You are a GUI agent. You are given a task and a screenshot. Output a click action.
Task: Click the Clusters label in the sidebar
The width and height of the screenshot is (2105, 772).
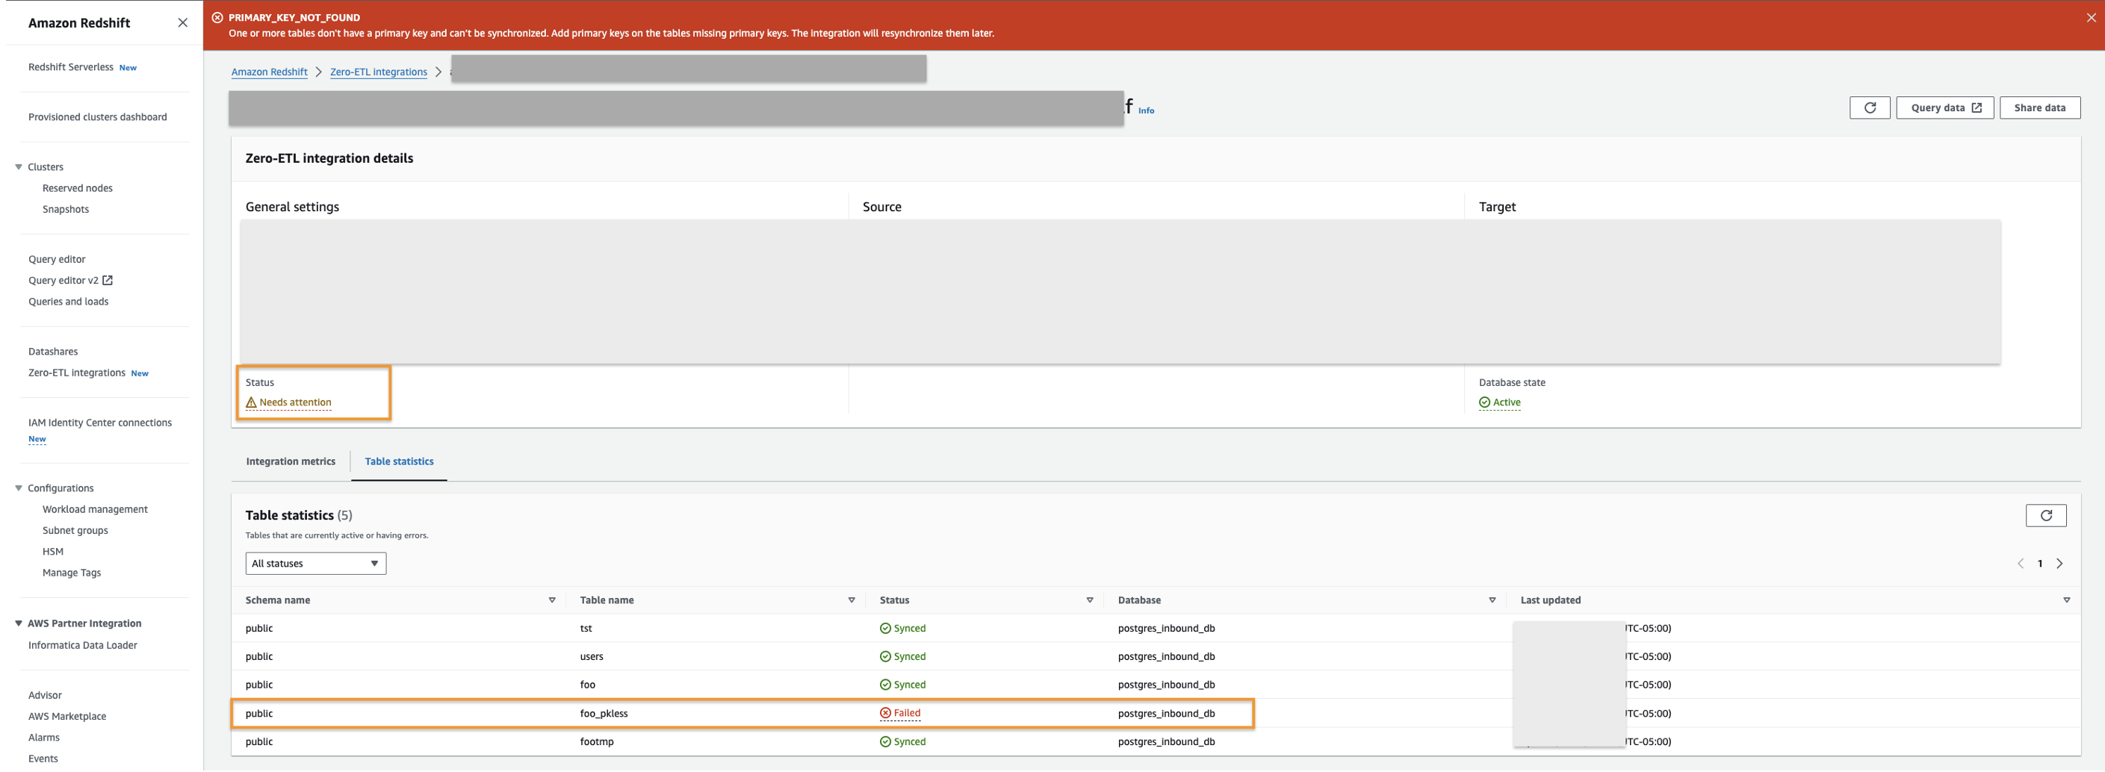46,166
